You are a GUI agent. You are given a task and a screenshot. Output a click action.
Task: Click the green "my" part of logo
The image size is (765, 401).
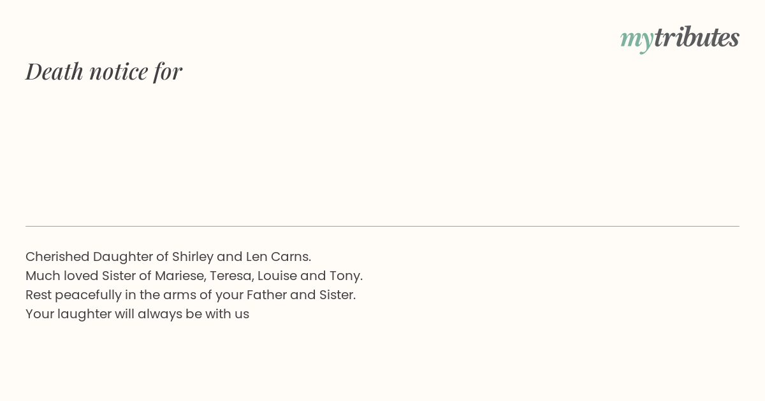point(637,39)
